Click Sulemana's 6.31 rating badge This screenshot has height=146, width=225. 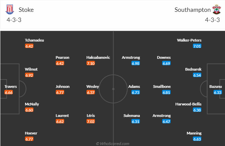tap(136, 121)
